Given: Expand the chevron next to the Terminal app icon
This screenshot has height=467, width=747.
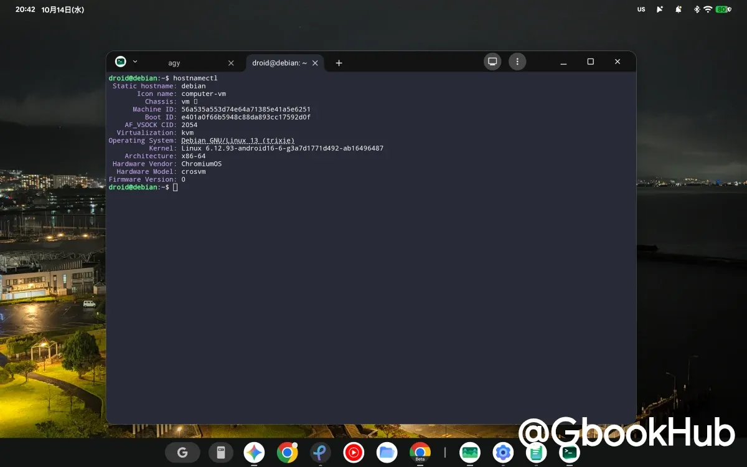Looking at the screenshot, I should tap(135, 62).
